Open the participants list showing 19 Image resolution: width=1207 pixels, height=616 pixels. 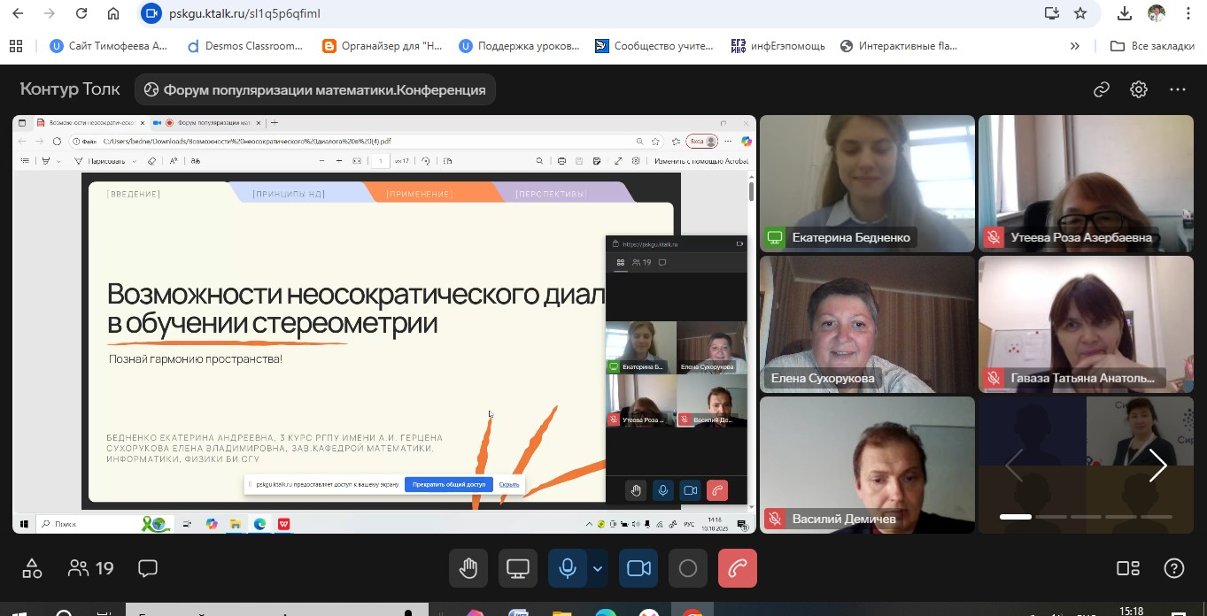pyautogui.click(x=91, y=568)
